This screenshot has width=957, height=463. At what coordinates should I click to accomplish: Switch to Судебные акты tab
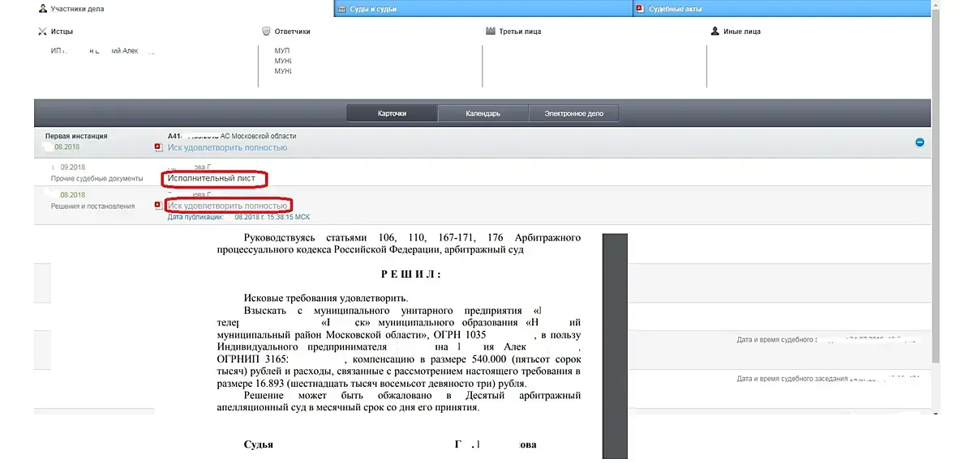(782, 9)
